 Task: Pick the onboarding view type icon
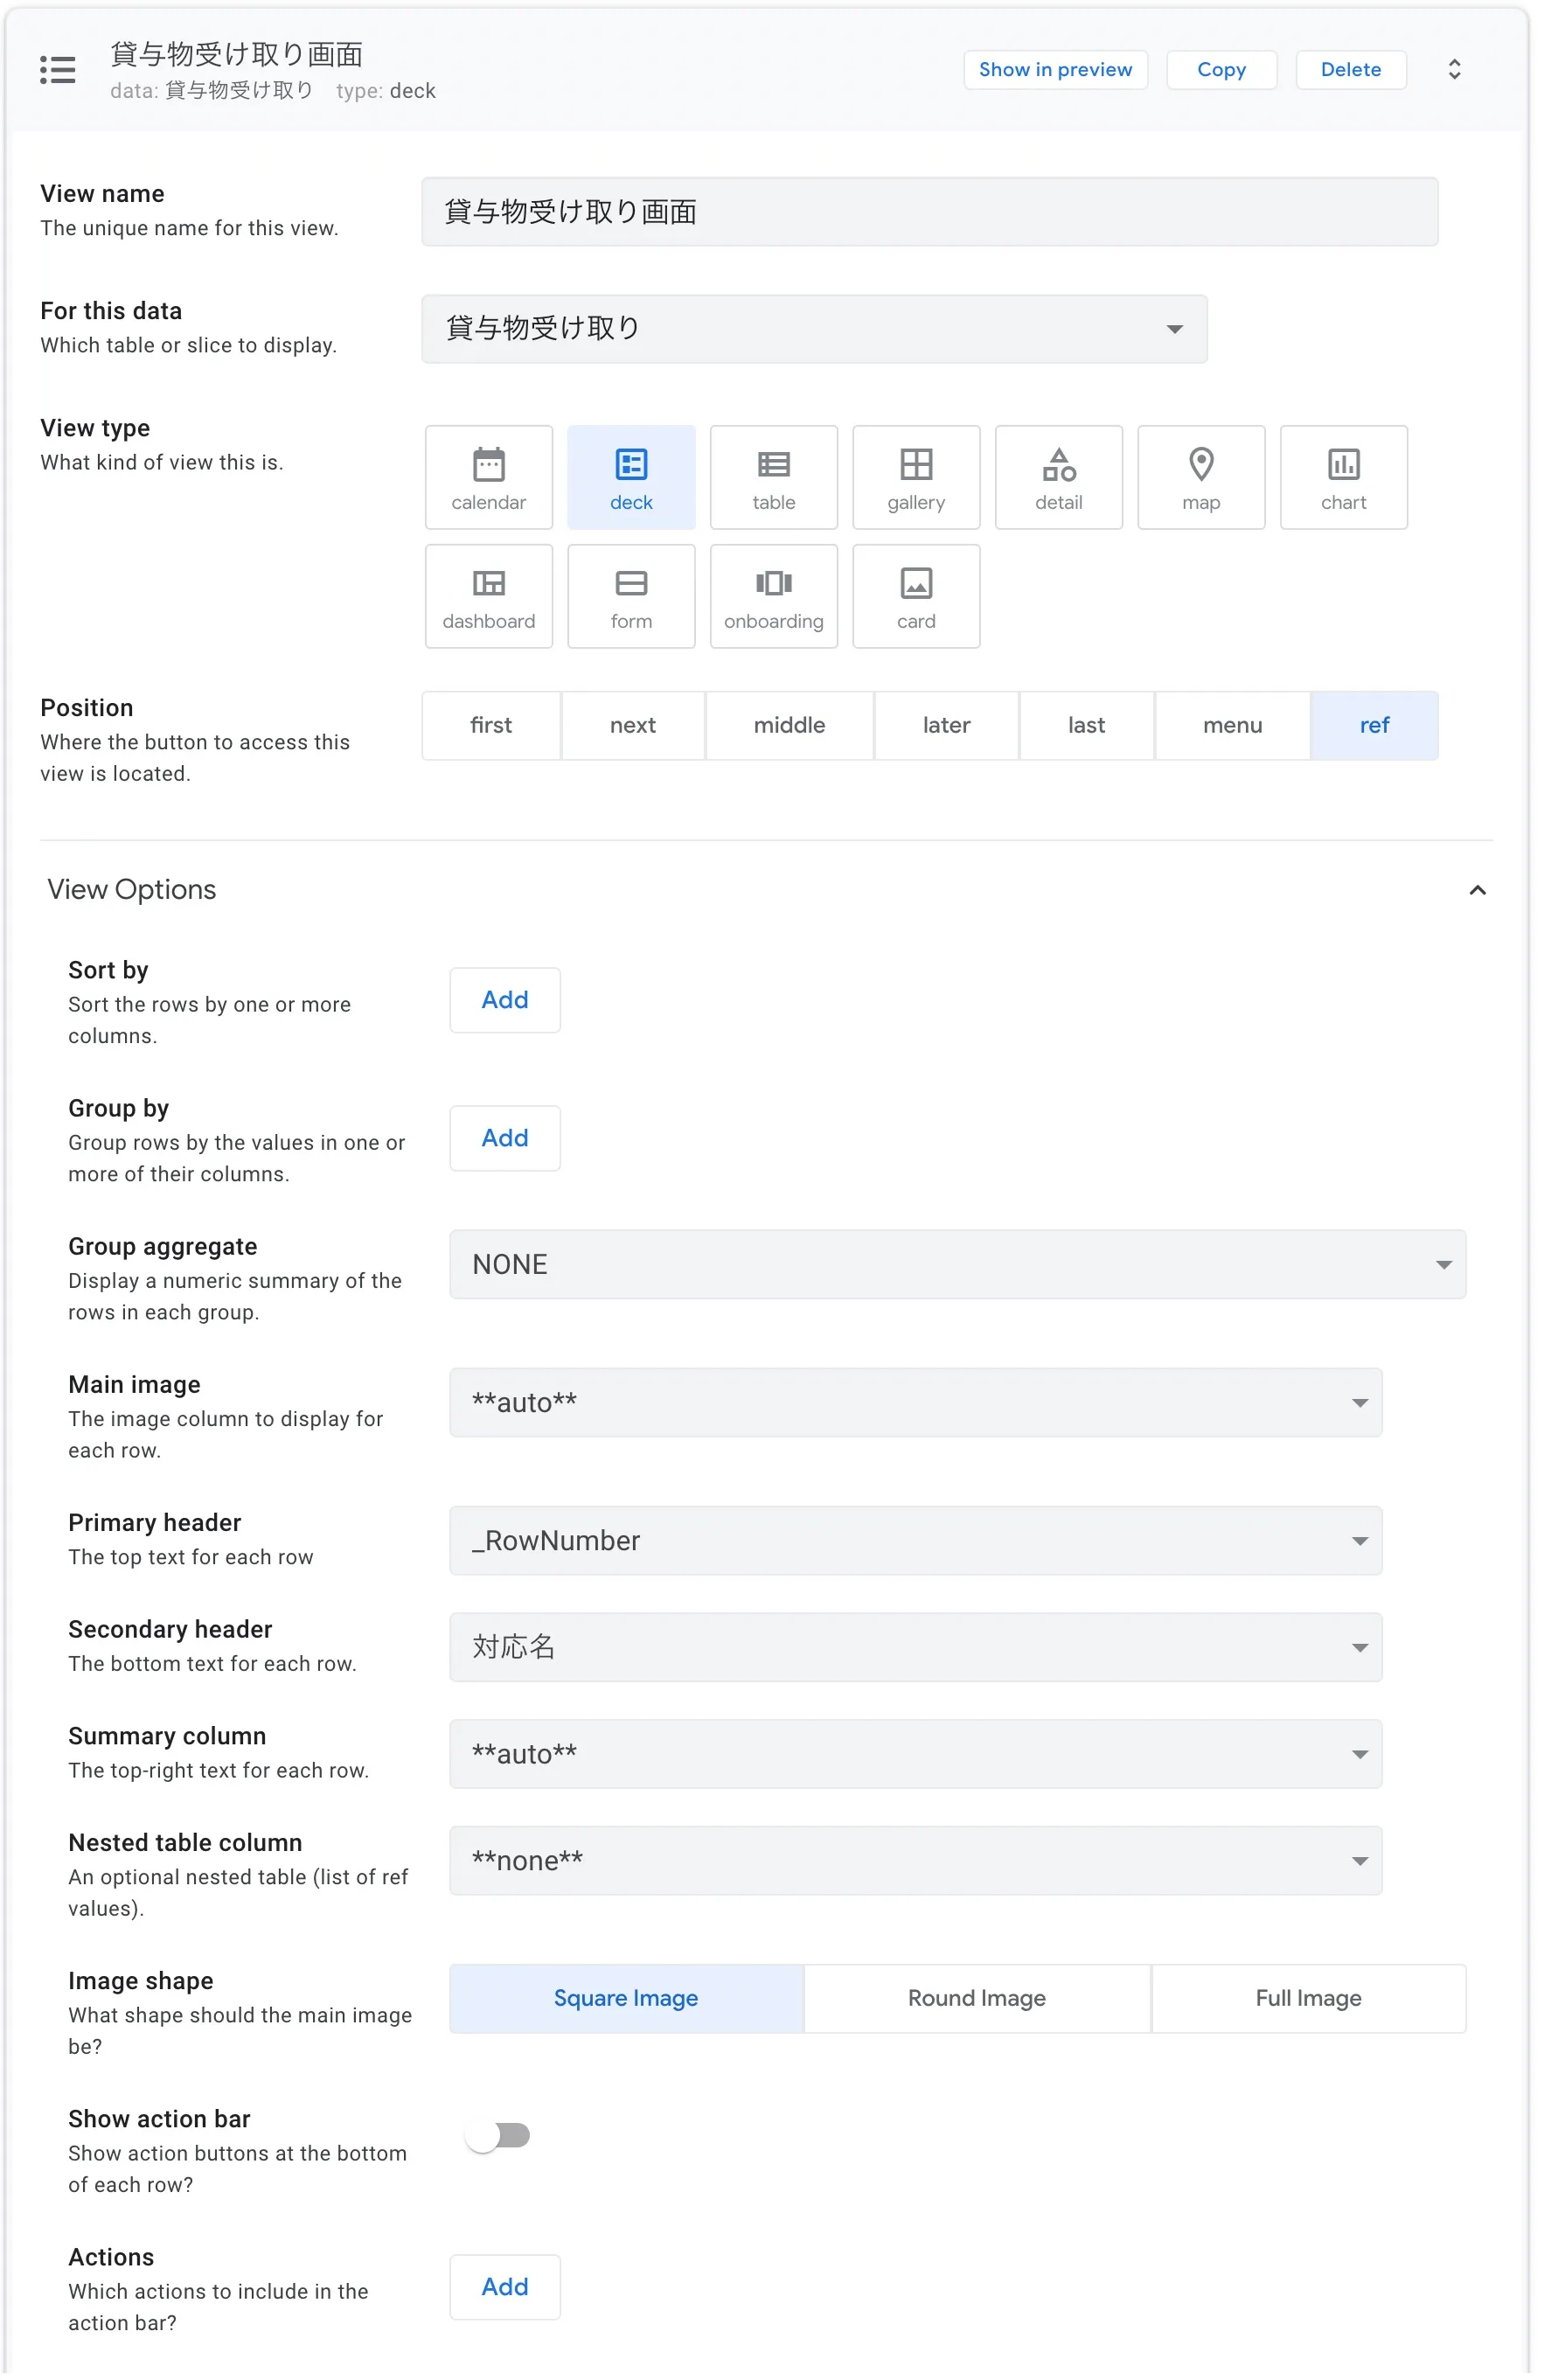click(773, 596)
